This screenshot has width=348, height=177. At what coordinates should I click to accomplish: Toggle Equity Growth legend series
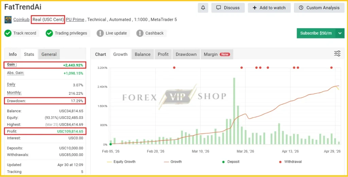tap(121, 162)
